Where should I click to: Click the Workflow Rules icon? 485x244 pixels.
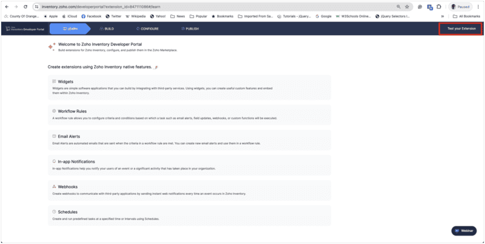click(x=54, y=111)
